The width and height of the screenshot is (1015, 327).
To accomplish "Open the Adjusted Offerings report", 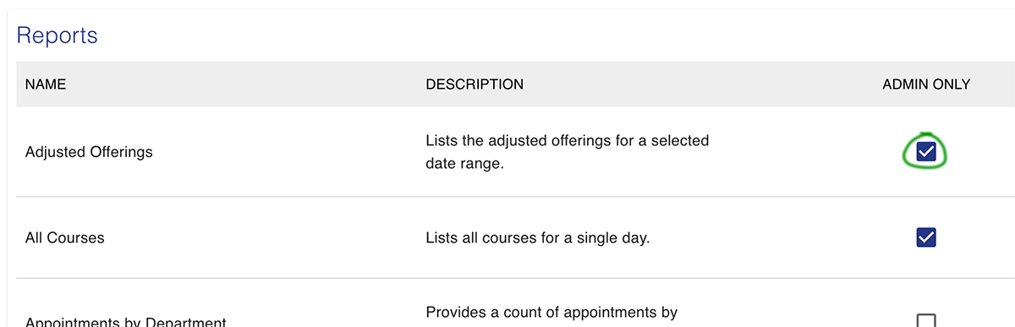I will click(89, 152).
